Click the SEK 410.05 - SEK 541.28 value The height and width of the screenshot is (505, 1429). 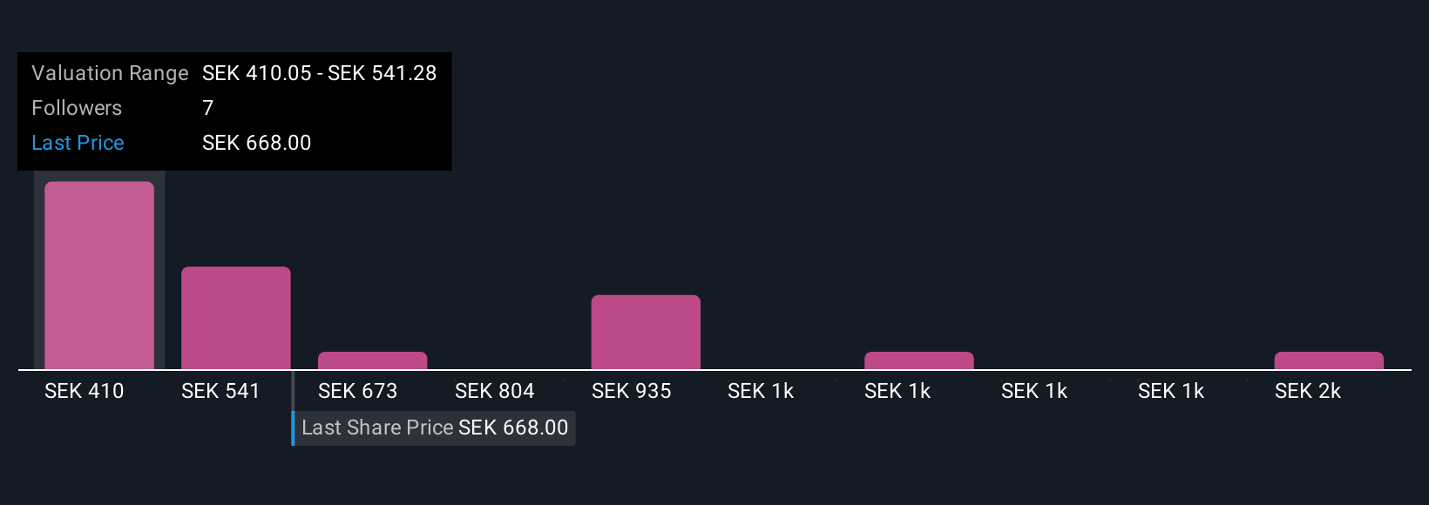[x=320, y=73]
